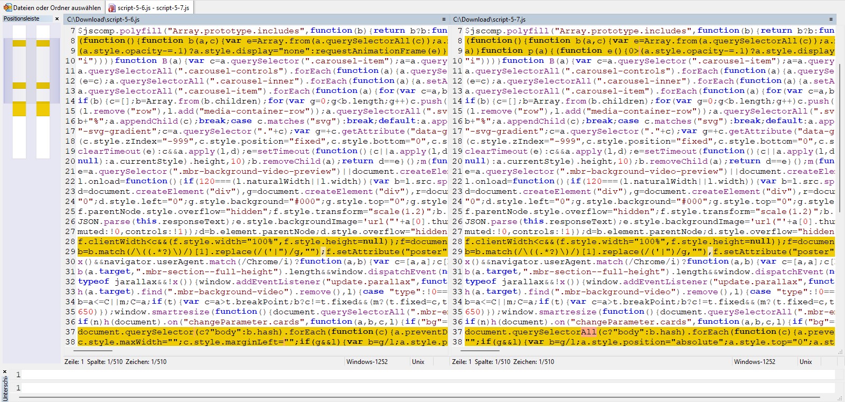This screenshot has width=845, height=402.
Task: Click the folder-select icon on the first tab
Action: [7, 7]
